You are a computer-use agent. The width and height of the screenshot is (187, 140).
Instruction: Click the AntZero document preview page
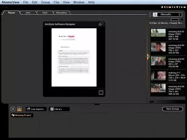click(74, 57)
